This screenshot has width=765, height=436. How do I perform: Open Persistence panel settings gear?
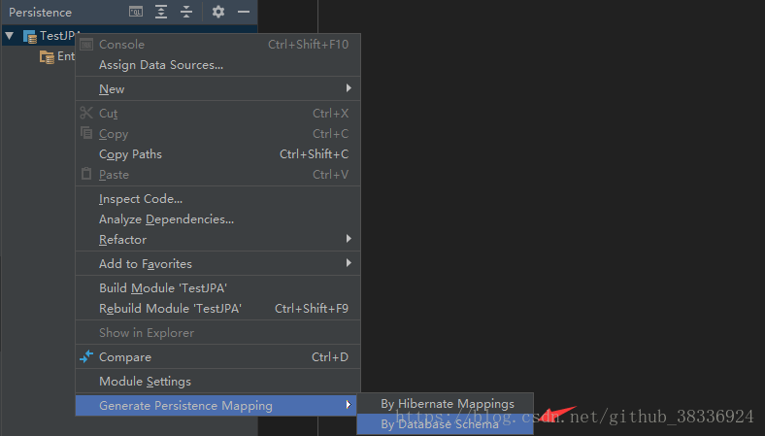click(218, 12)
